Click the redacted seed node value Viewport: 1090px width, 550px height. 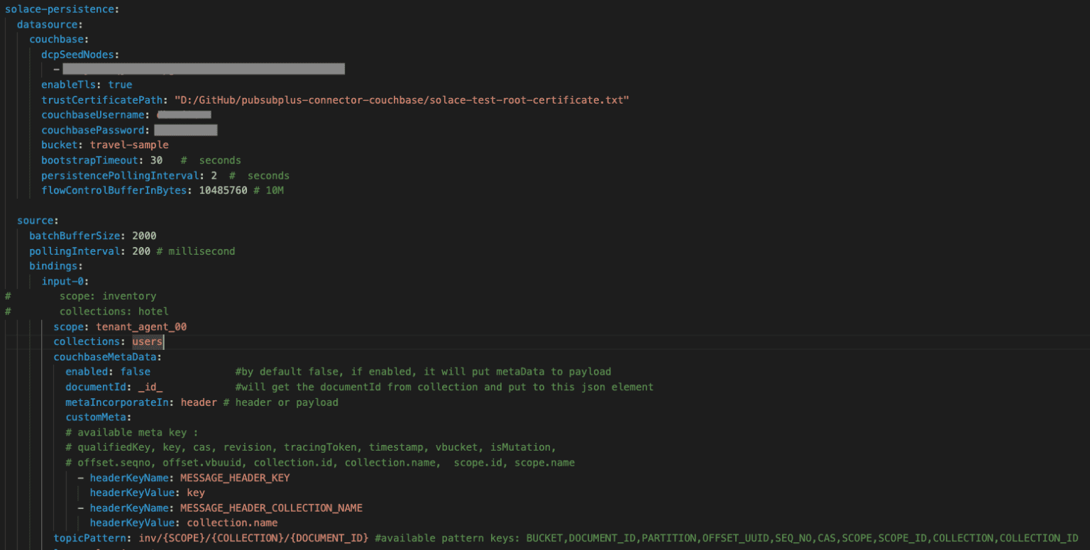202,69
